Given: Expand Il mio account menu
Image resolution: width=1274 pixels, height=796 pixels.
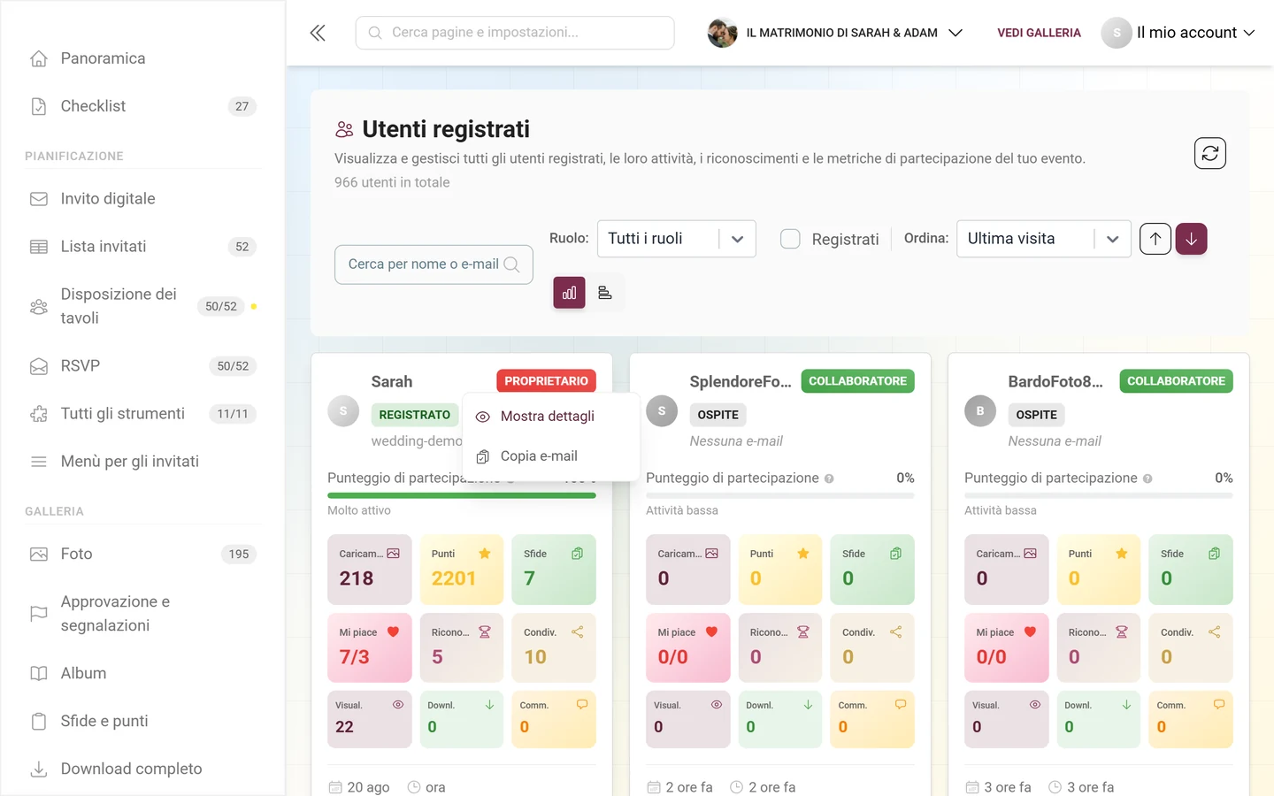Looking at the screenshot, I should click(1178, 33).
